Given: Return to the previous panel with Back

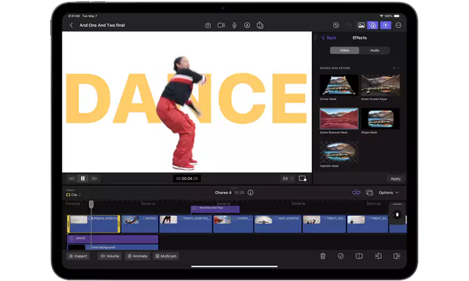Looking at the screenshot, I should tap(329, 37).
